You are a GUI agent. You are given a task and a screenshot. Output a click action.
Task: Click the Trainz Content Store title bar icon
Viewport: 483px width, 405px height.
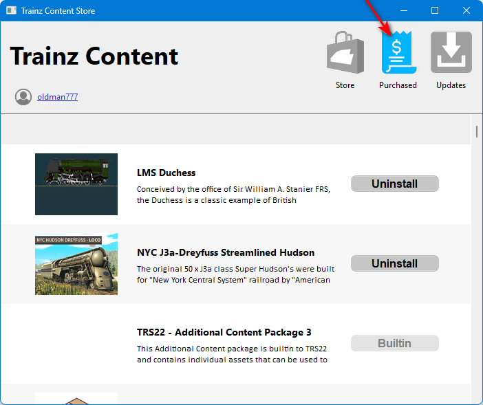pyautogui.click(x=12, y=10)
